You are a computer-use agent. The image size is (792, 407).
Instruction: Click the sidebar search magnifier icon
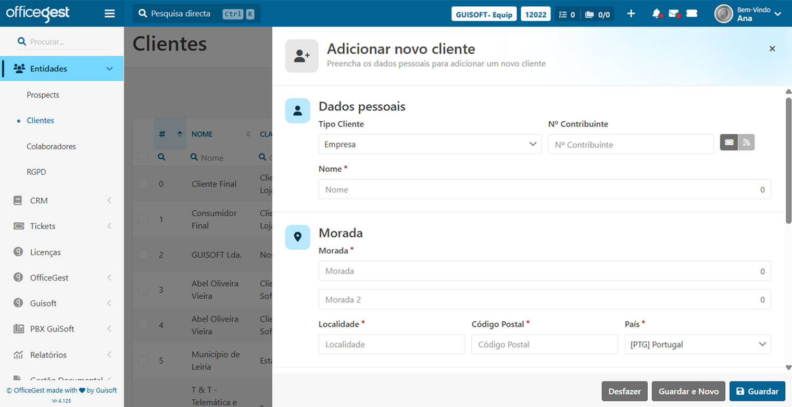tap(22, 41)
